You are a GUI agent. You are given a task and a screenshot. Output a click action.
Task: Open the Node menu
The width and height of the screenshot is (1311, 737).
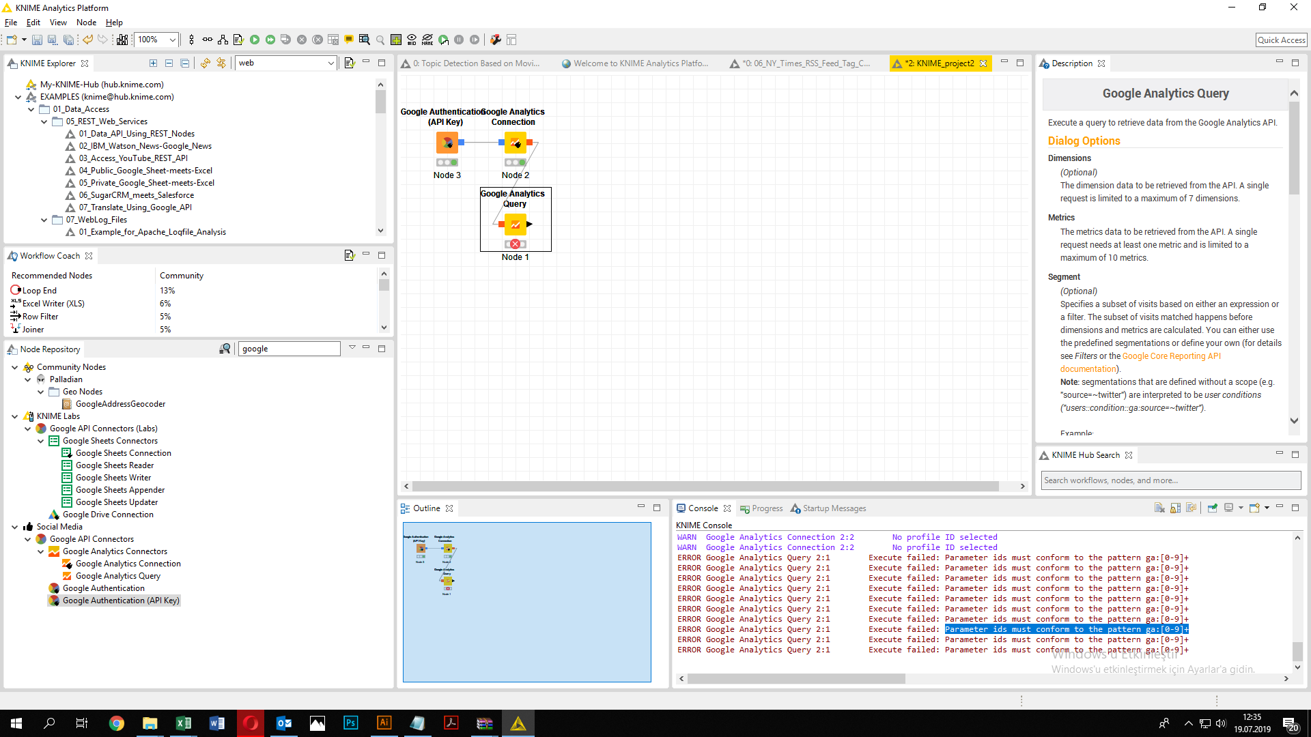[86, 23]
